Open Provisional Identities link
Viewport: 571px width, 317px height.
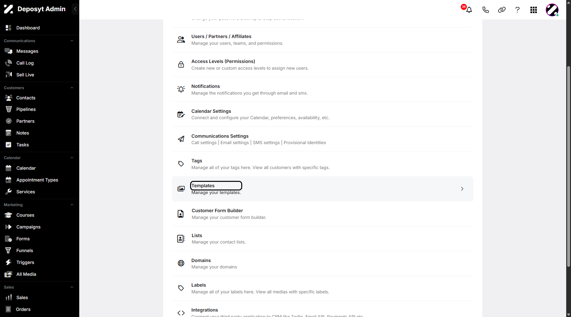pyautogui.click(x=305, y=143)
